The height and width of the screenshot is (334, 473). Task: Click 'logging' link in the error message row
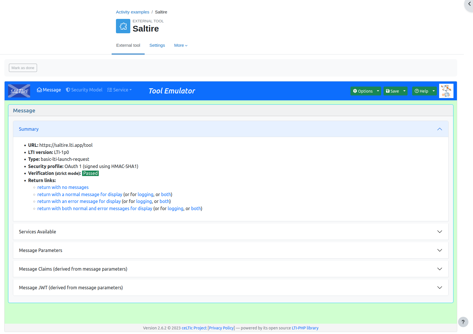click(x=144, y=201)
